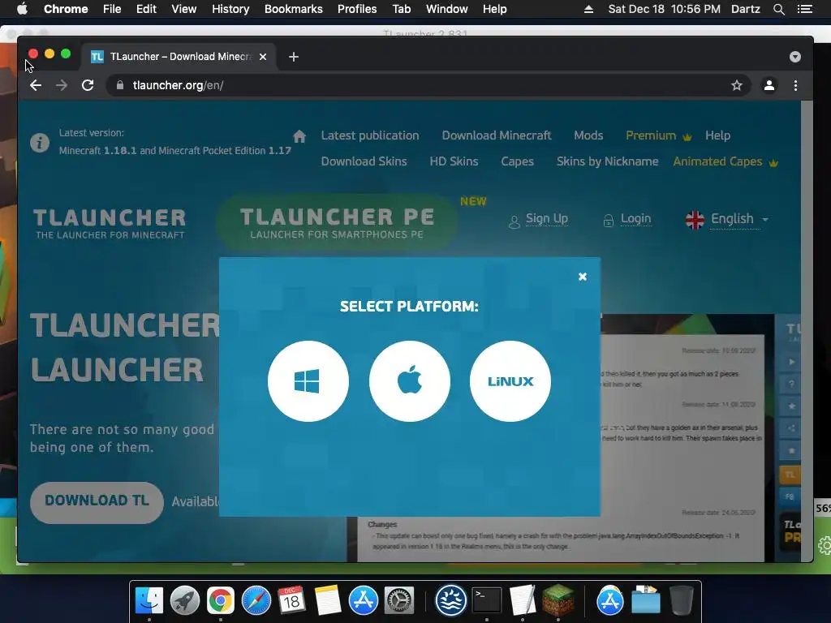Pick the Linux platform option
The height and width of the screenshot is (623, 831).
(510, 381)
